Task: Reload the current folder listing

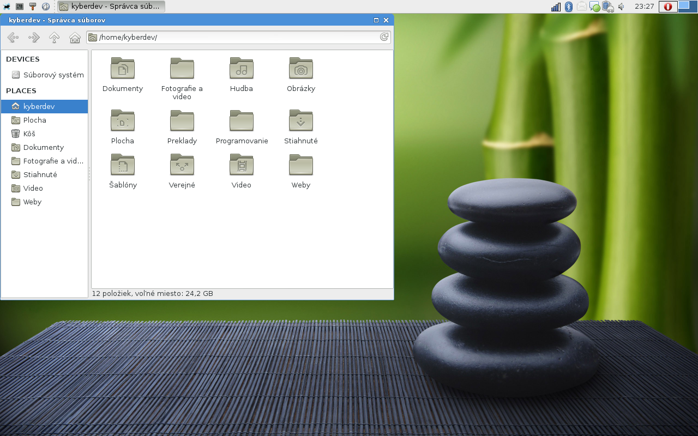Action: [x=384, y=37]
